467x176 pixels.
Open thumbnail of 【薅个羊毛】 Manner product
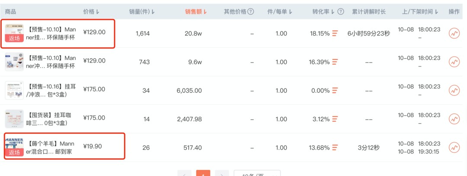pyautogui.click(x=14, y=148)
